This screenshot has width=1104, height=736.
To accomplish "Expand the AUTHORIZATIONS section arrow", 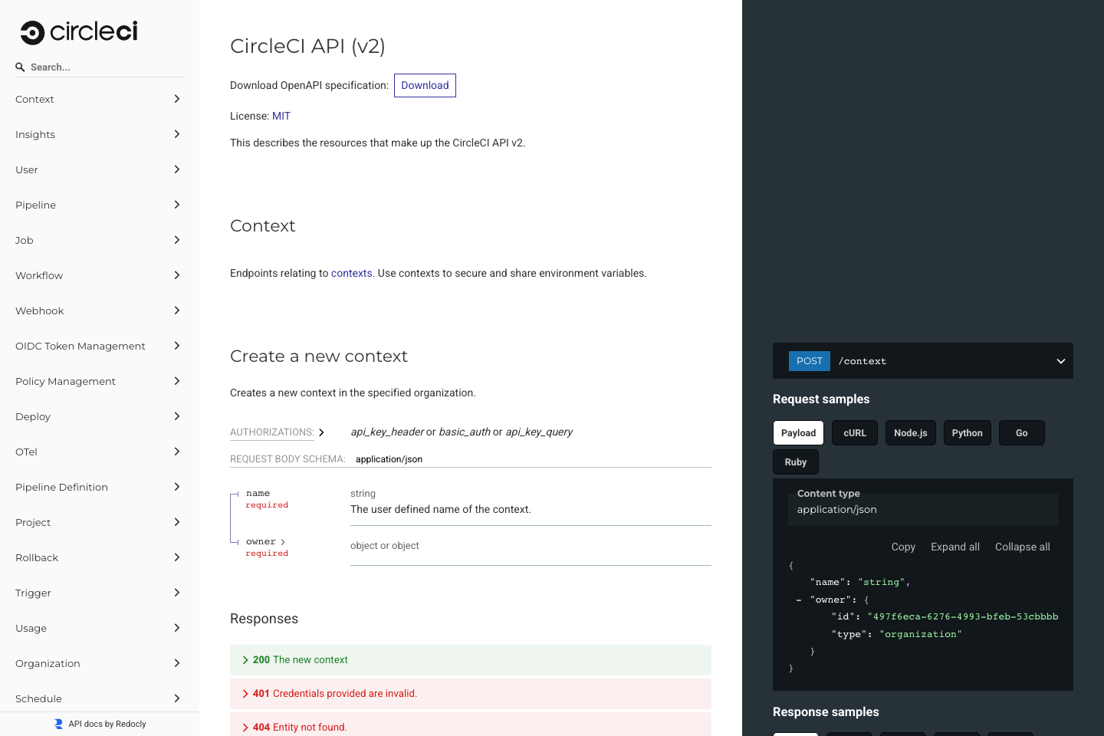I will pos(322,432).
